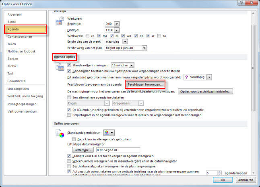260x187 pixels.
Task: Toggle Prompts voor Klik om toe te voegen
Action: tap(69, 156)
